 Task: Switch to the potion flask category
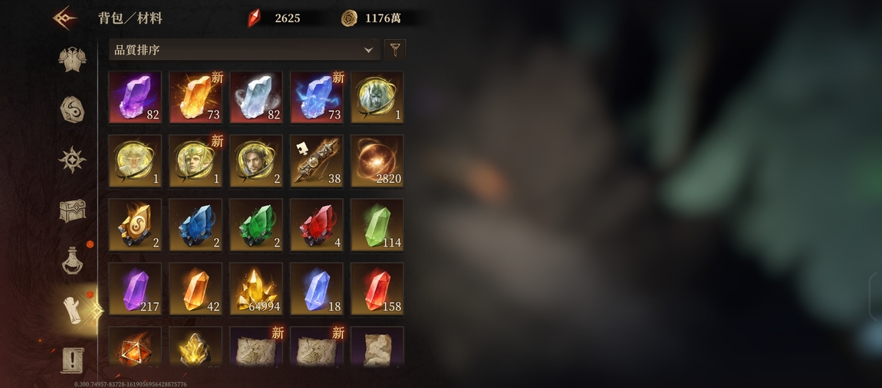(73, 260)
